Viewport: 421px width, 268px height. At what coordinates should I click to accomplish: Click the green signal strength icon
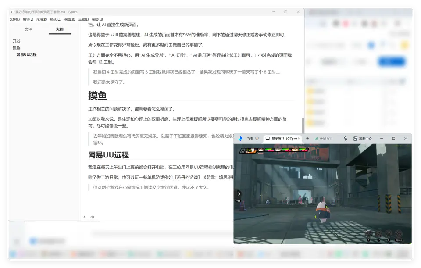click(x=316, y=139)
